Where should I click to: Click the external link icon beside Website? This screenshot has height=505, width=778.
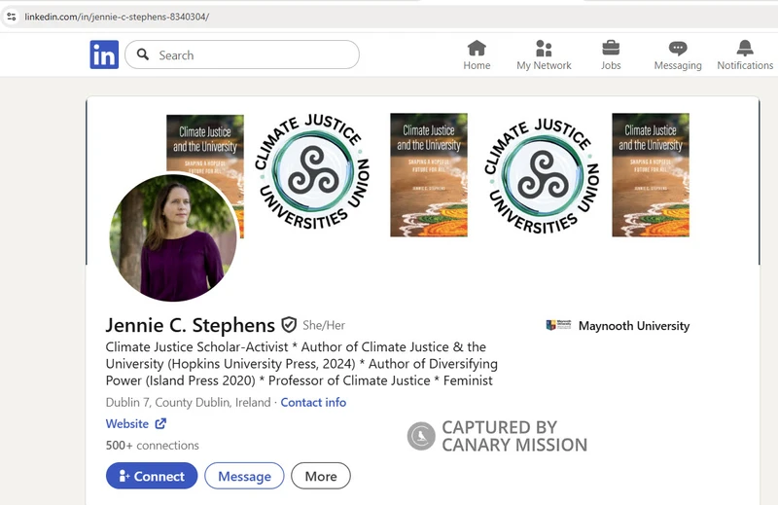click(160, 423)
